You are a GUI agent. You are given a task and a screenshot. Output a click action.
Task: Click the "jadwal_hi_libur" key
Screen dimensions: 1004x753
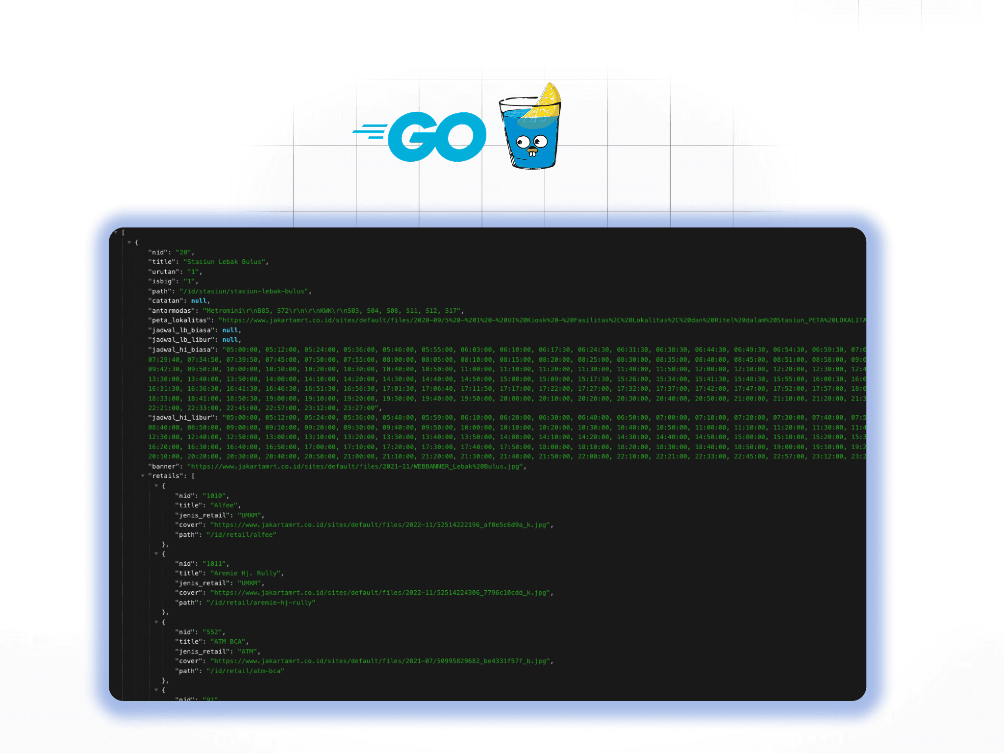pyautogui.click(x=181, y=418)
